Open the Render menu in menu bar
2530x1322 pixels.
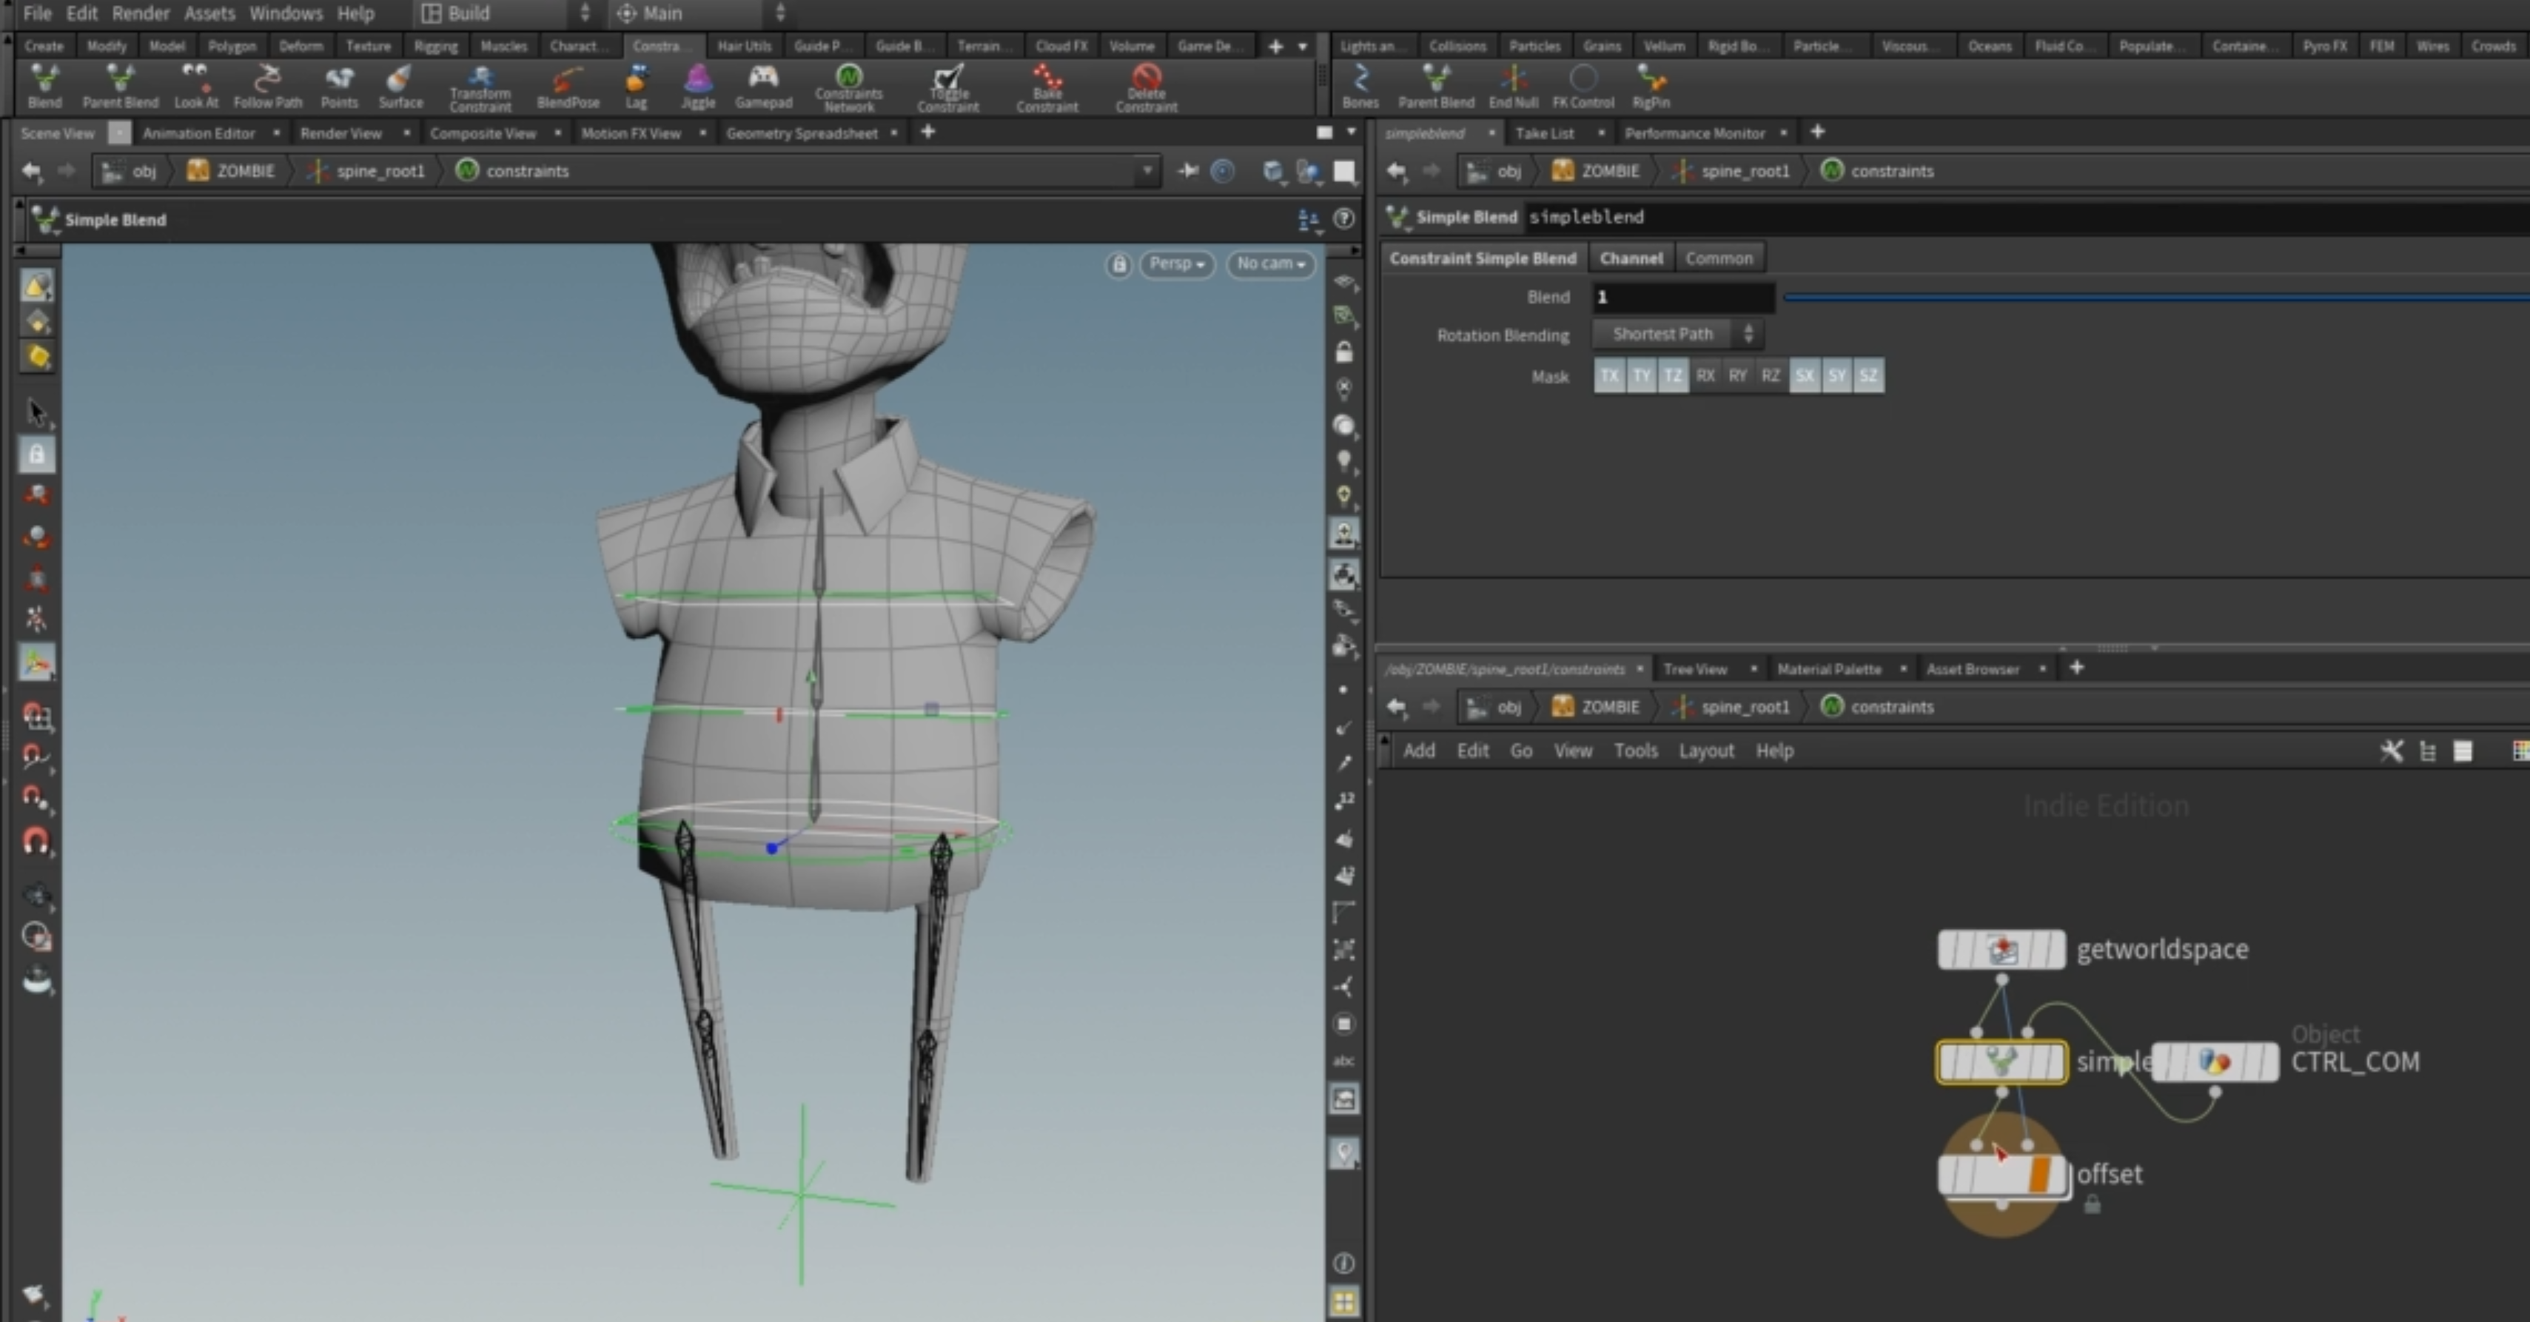click(141, 13)
